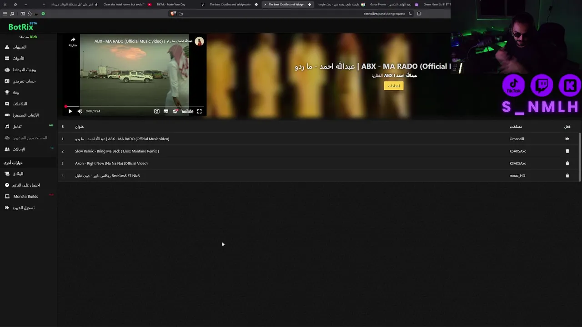Click the Kick icon in the overlay
The height and width of the screenshot is (327, 582).
[570, 86]
